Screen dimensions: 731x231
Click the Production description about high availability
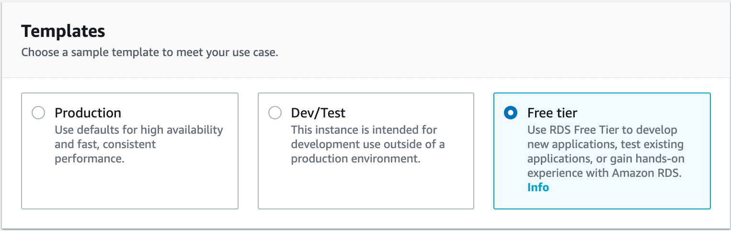(x=139, y=130)
